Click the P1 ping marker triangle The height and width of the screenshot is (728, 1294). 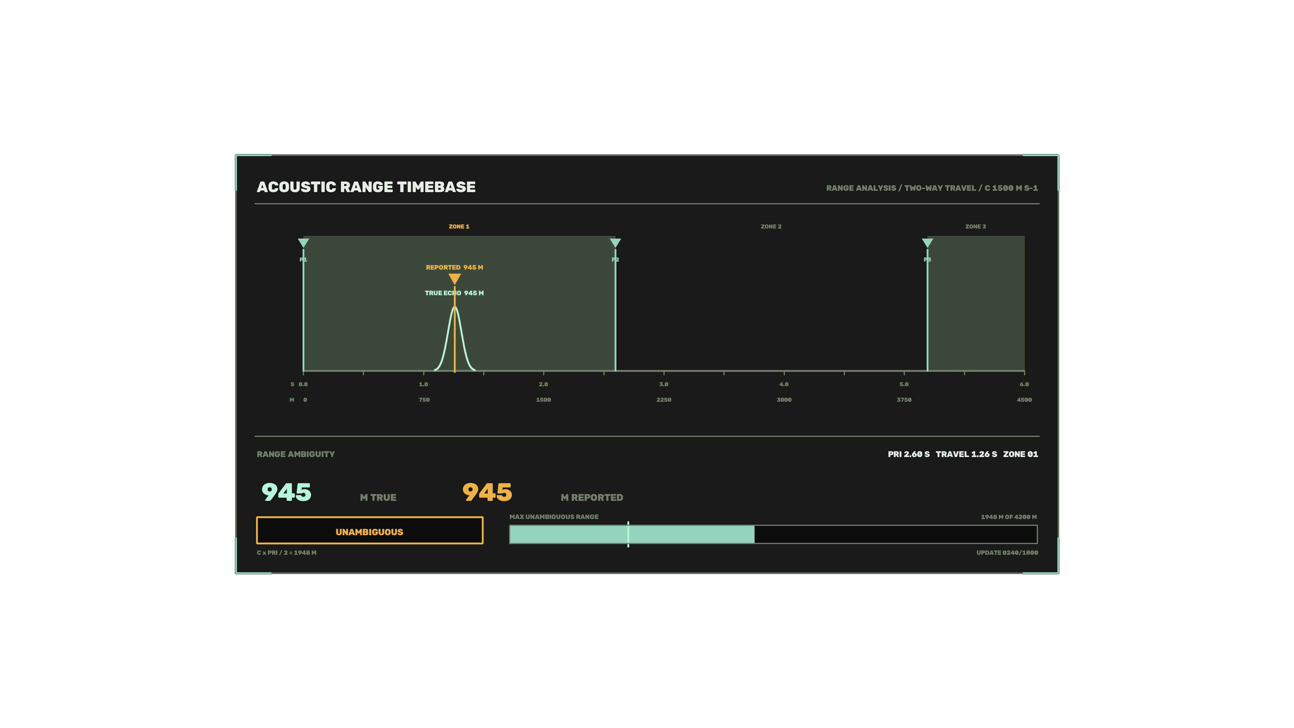(x=303, y=243)
